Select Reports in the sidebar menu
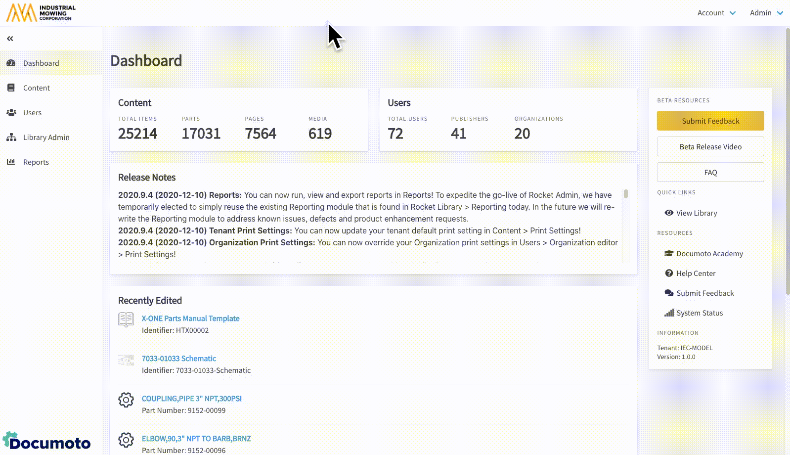This screenshot has width=790, height=455. coord(36,162)
